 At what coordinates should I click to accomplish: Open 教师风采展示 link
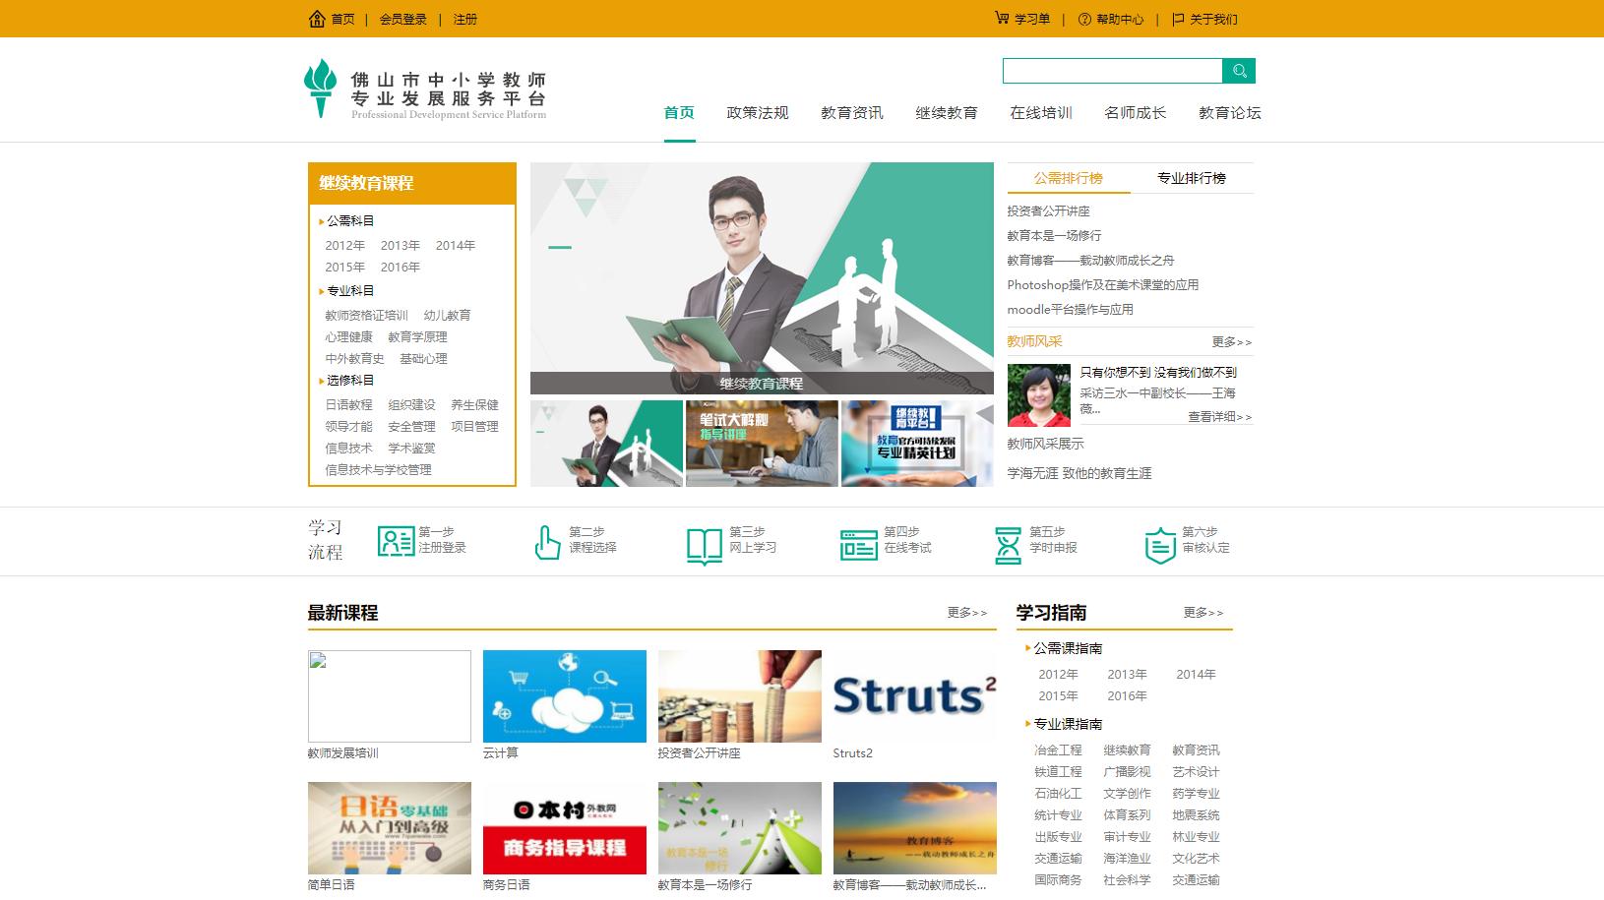tap(1045, 445)
